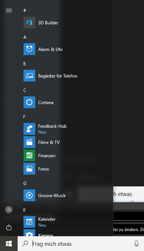Select the 'Kalender' entry text
The image size is (144, 251).
point(47,219)
